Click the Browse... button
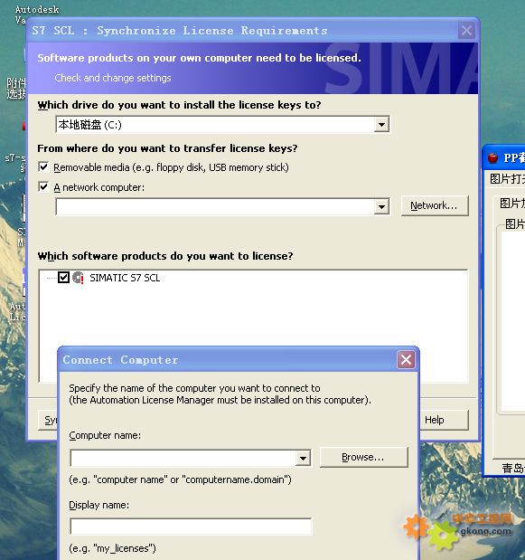 tap(363, 457)
